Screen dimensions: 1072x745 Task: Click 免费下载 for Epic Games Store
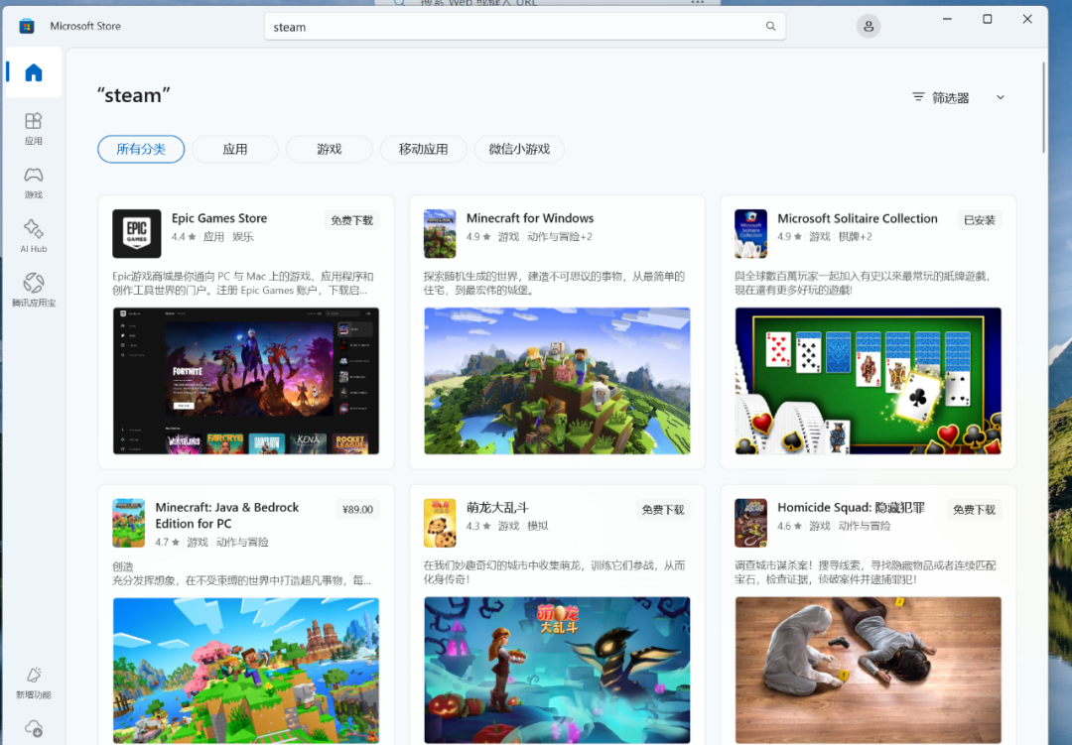click(x=352, y=220)
